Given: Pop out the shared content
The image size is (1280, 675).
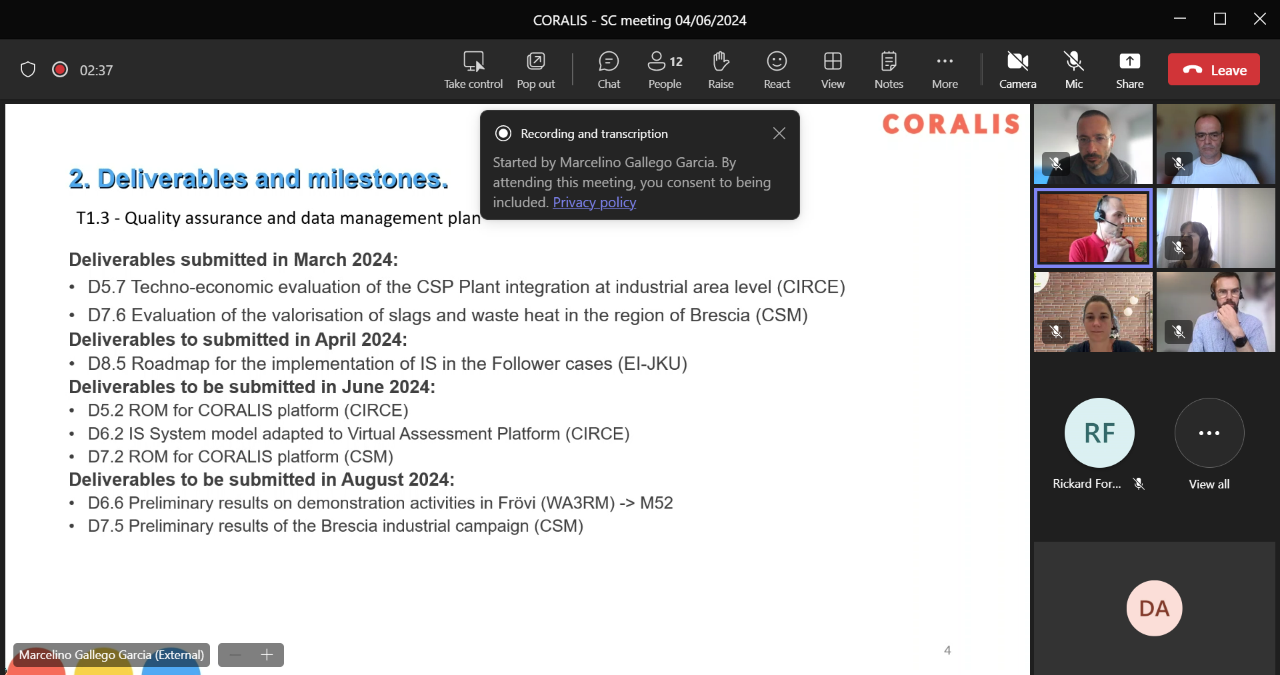Looking at the screenshot, I should click(x=536, y=70).
